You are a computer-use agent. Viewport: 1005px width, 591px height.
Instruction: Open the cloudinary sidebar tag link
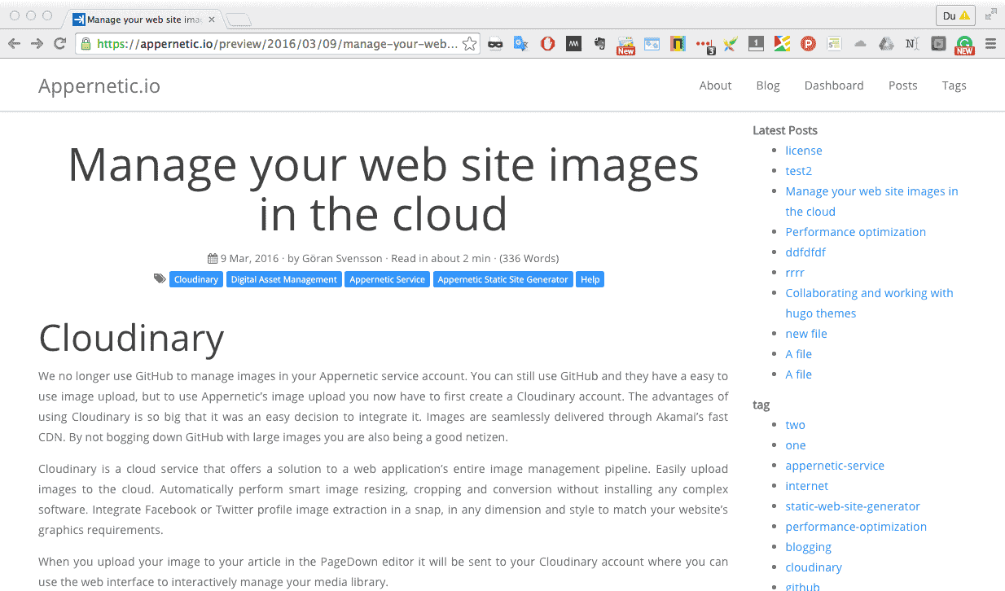(x=814, y=567)
